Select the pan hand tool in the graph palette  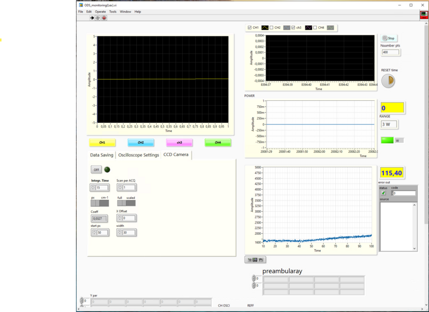(x=261, y=259)
